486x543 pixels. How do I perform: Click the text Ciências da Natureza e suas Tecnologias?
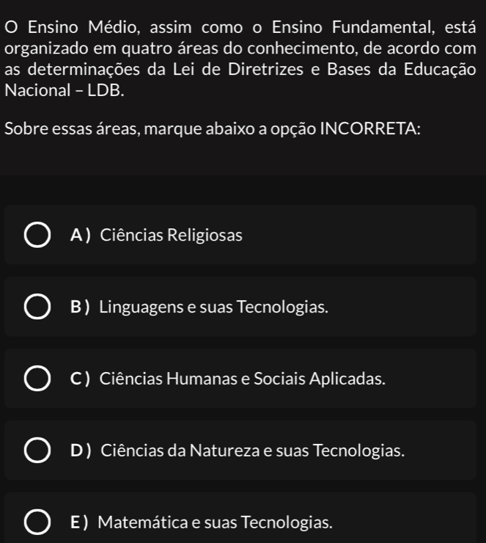(x=252, y=451)
